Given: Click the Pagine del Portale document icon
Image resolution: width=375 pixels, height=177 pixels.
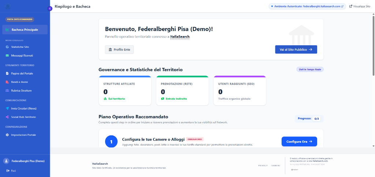Looking at the screenshot, I should 7,73.
